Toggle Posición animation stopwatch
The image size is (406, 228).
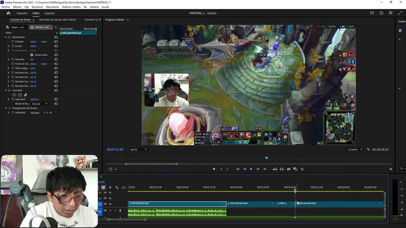coord(13,41)
